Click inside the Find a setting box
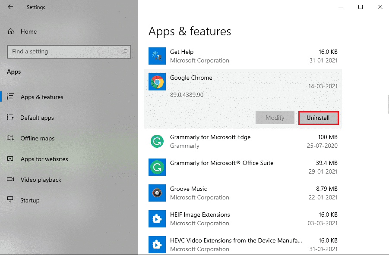Viewport: 389px width, 255px height. pyautogui.click(x=65, y=51)
